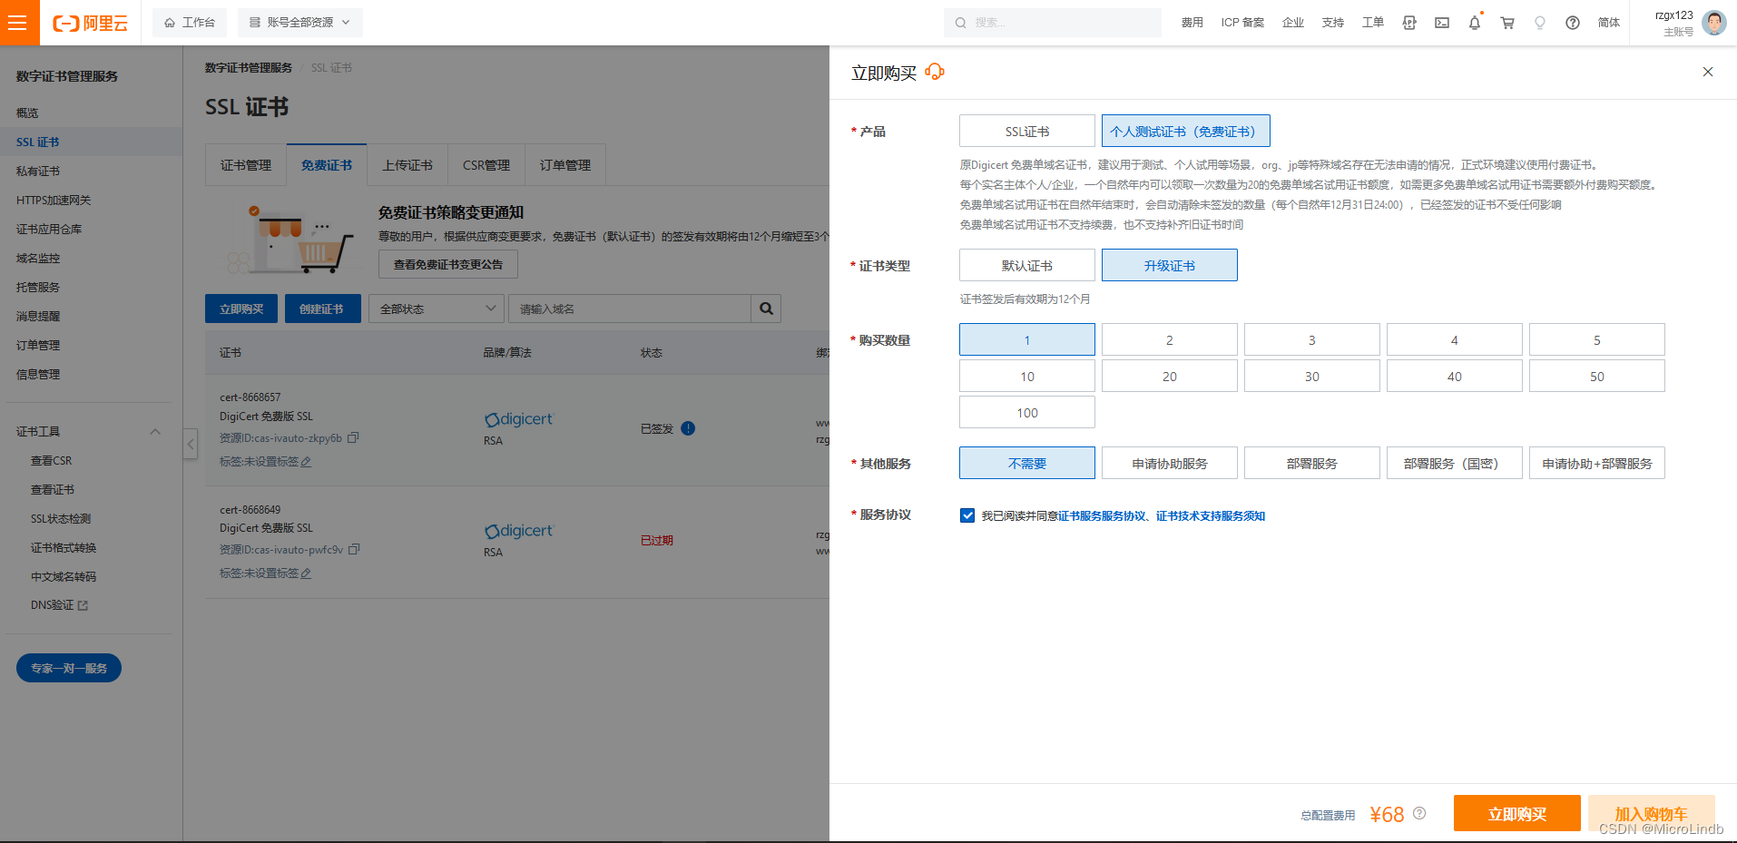Click the price help icon beside ¥68

(x=1419, y=813)
